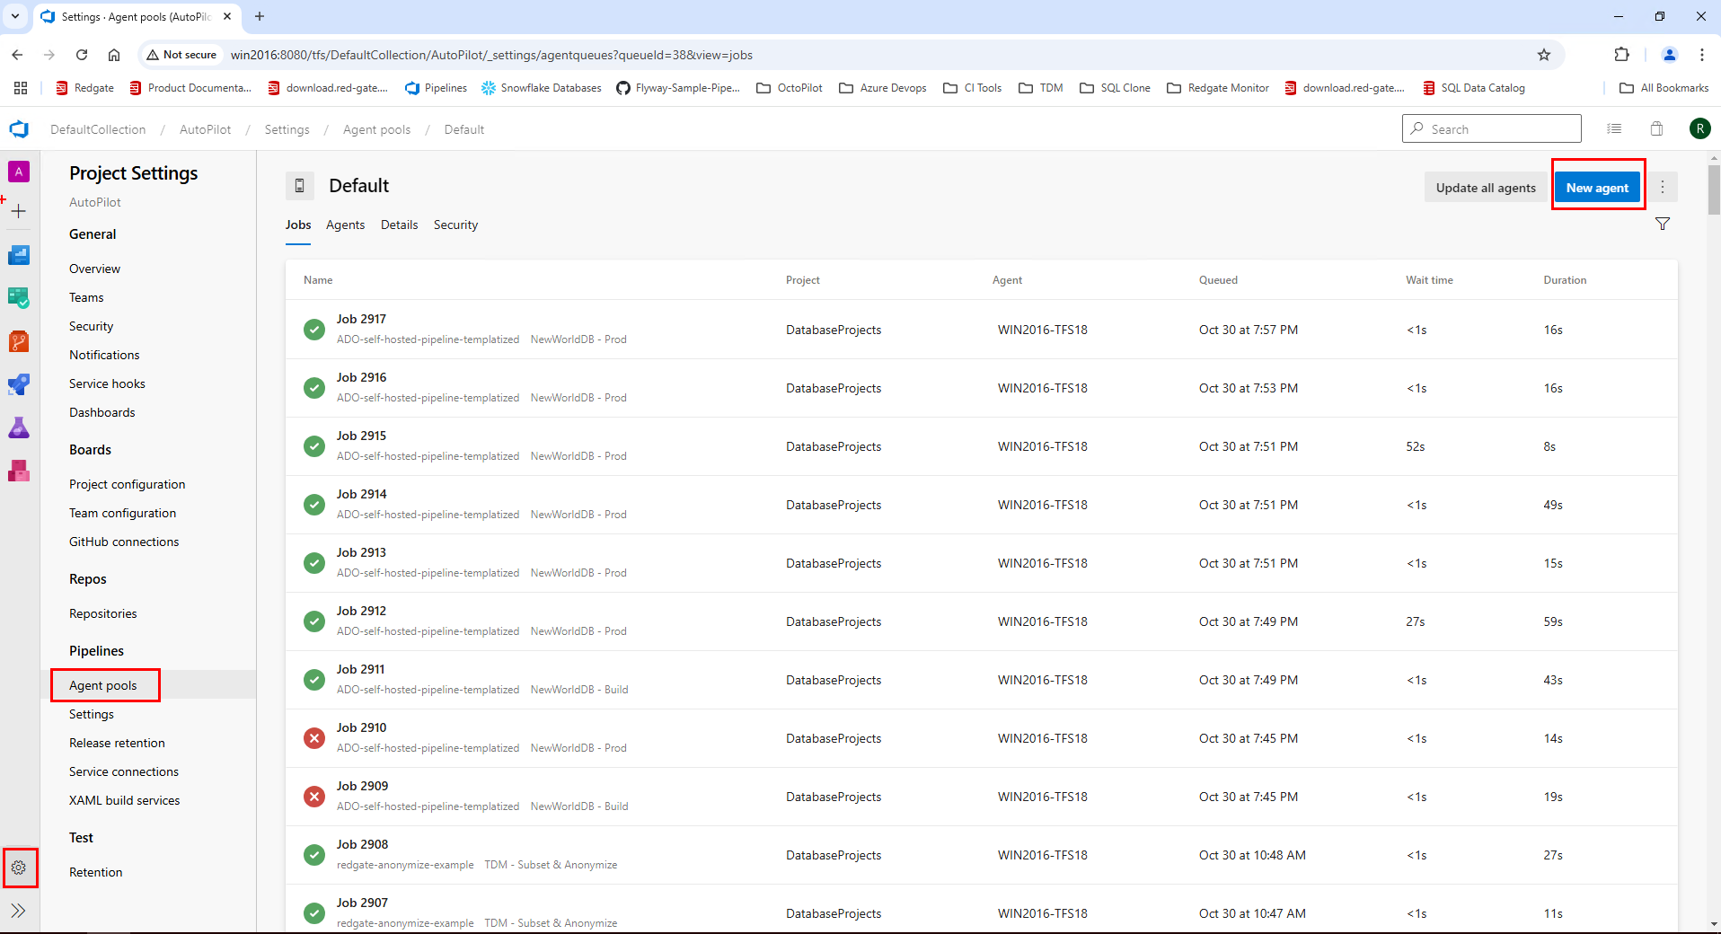
Task: Open the browser tab list dropdown
Action: [x=15, y=16]
